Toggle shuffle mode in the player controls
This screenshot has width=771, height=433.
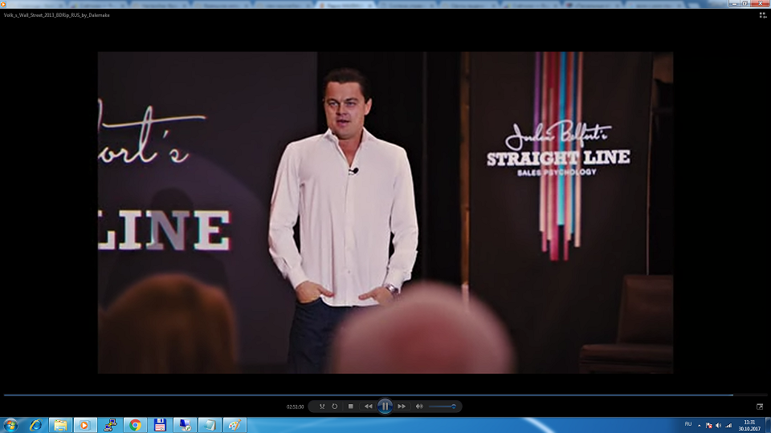point(322,407)
